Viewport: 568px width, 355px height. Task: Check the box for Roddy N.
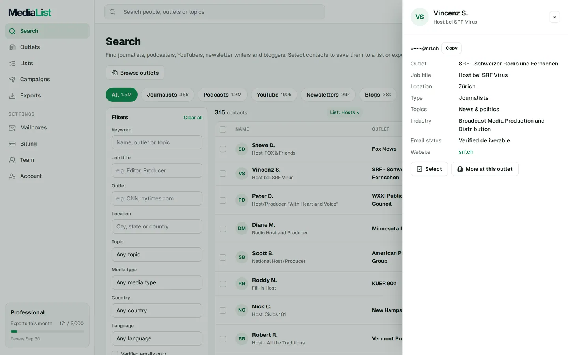click(223, 284)
